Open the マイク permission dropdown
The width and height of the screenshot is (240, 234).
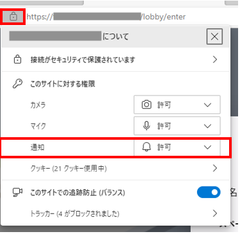pyautogui.click(x=177, y=126)
